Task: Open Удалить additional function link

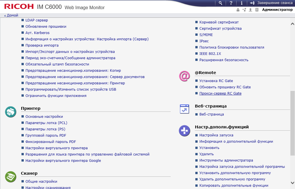Action: click(206, 154)
